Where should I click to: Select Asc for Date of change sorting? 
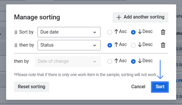(x=110, y=61)
